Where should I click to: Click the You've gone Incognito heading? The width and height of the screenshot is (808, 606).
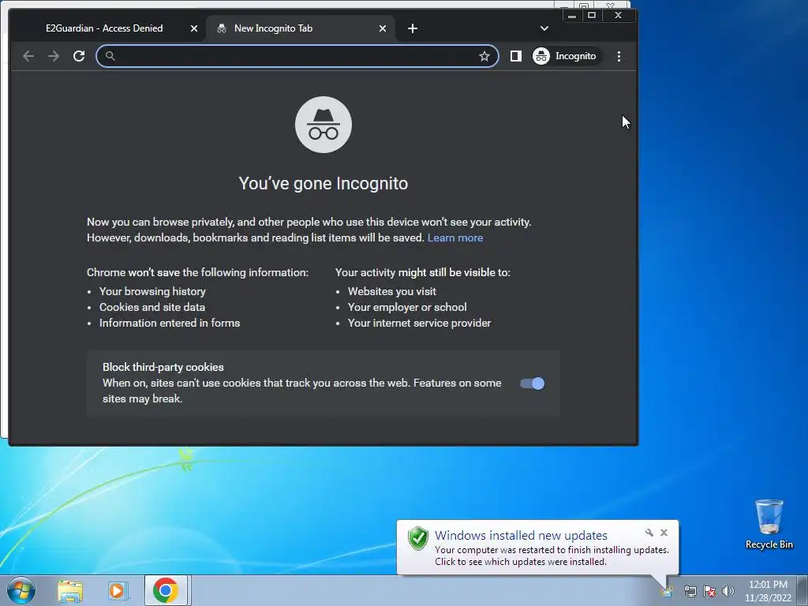click(323, 183)
